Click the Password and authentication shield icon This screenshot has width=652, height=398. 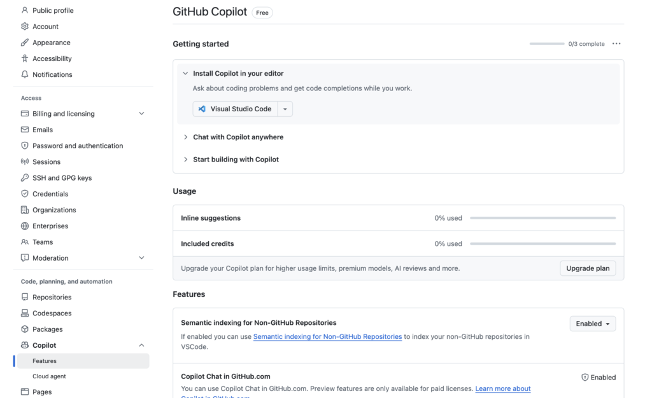tap(25, 146)
